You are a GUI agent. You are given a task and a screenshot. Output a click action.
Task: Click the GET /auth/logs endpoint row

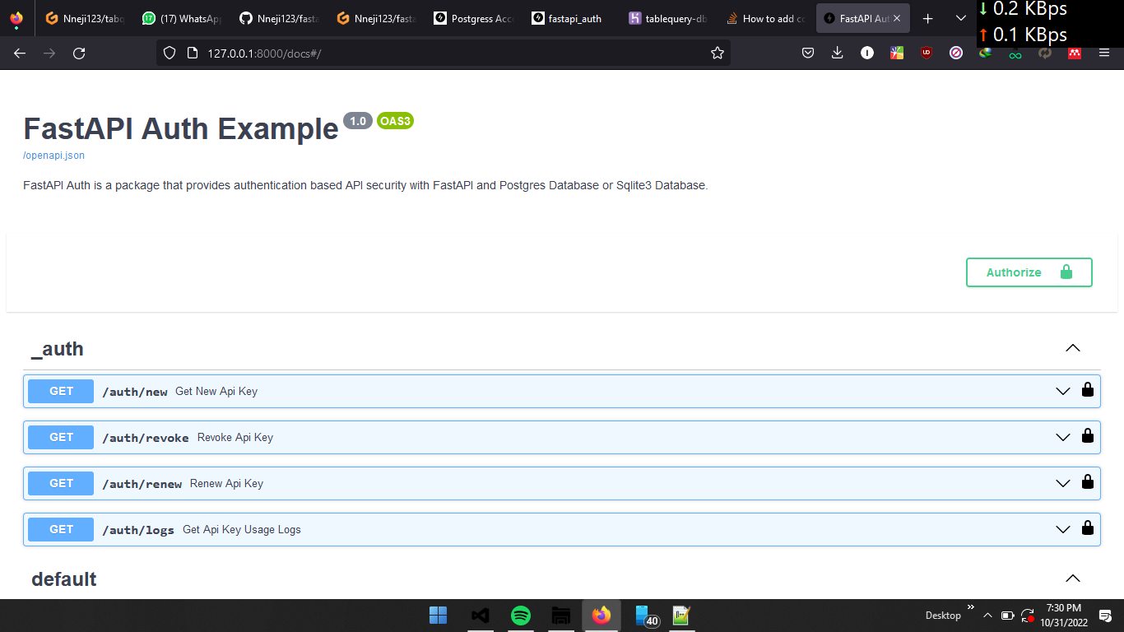pos(562,529)
